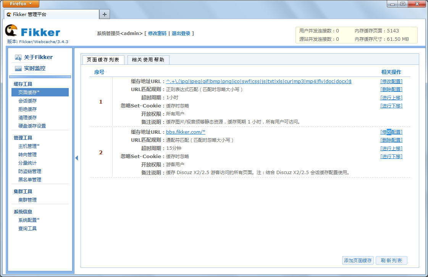Viewport: 428px width, 277px height.
Task: Click the 关于Fikker icon in sidebar
Action: 18,57
